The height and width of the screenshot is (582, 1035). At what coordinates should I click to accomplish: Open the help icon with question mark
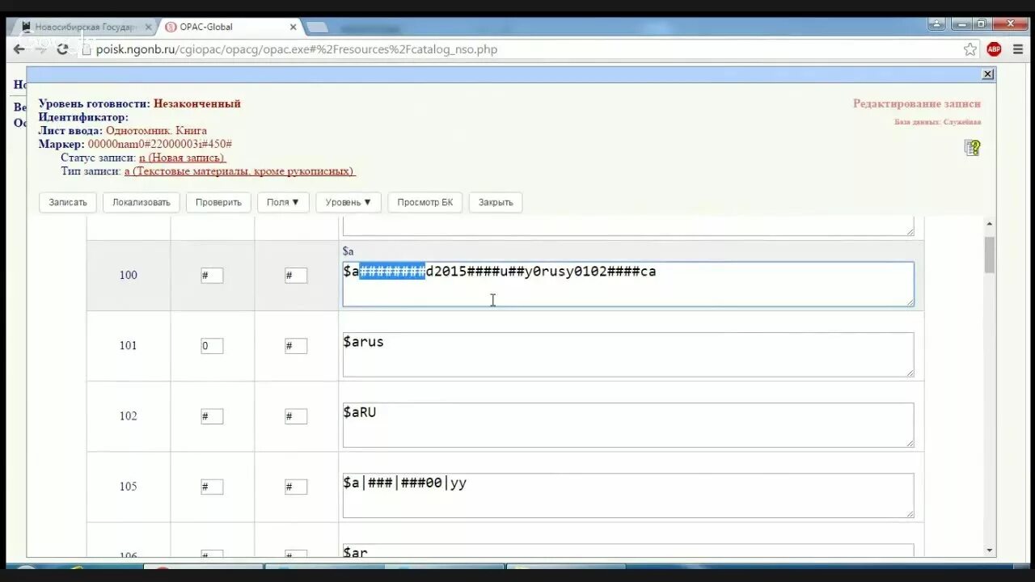tap(972, 147)
